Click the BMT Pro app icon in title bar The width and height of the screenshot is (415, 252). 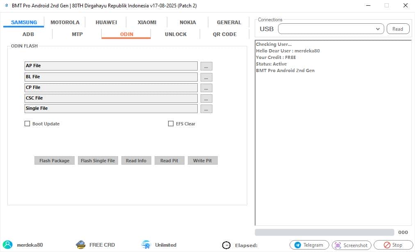tap(6, 5)
